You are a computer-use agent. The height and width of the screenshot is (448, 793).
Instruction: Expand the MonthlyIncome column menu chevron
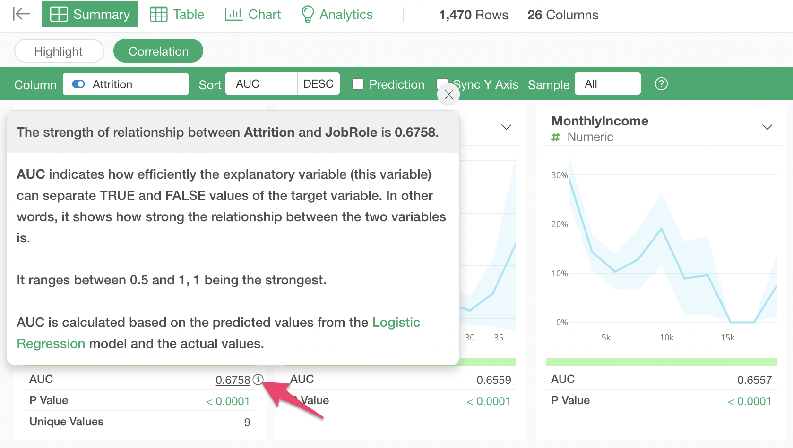(x=767, y=127)
